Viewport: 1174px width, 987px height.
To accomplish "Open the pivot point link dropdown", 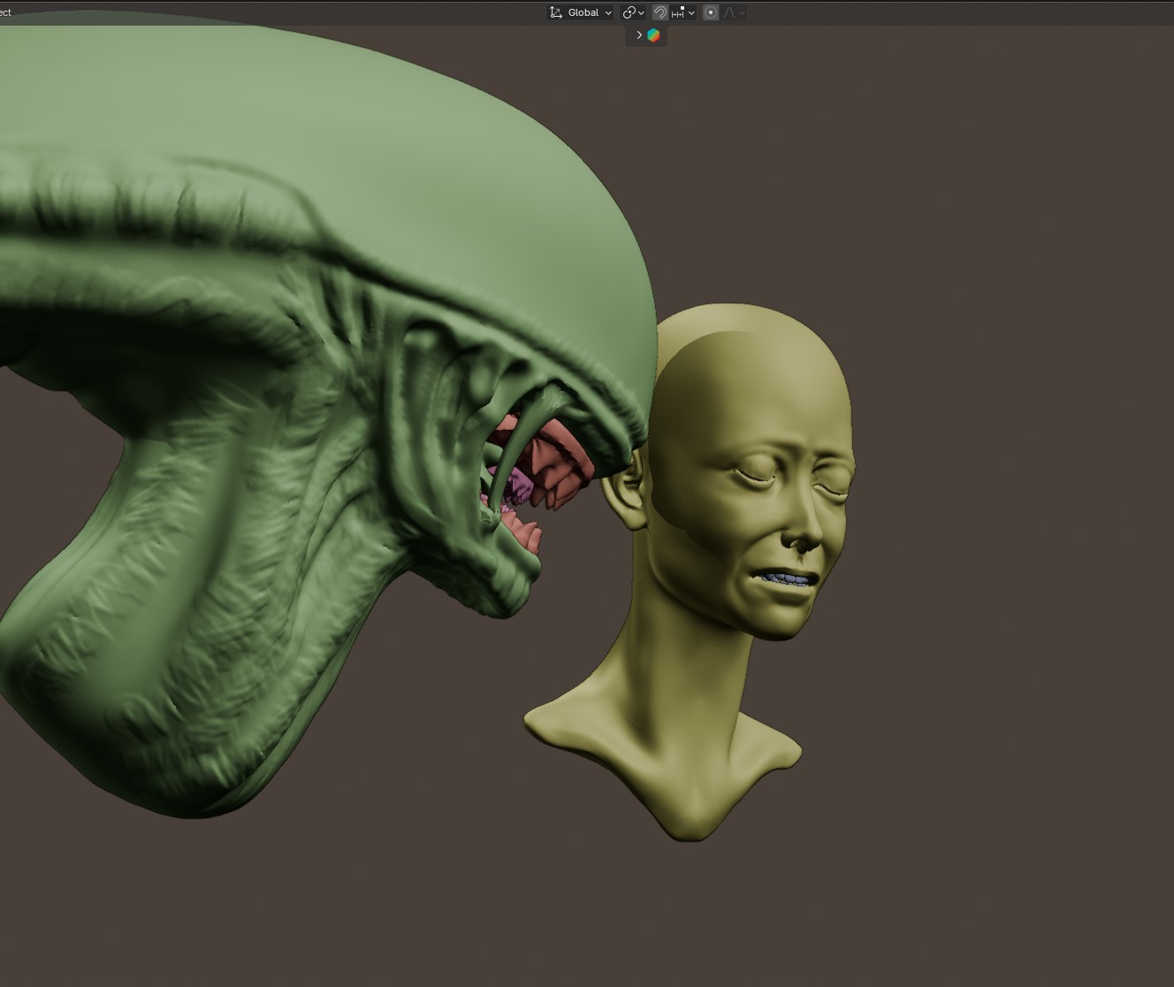I will 633,12.
